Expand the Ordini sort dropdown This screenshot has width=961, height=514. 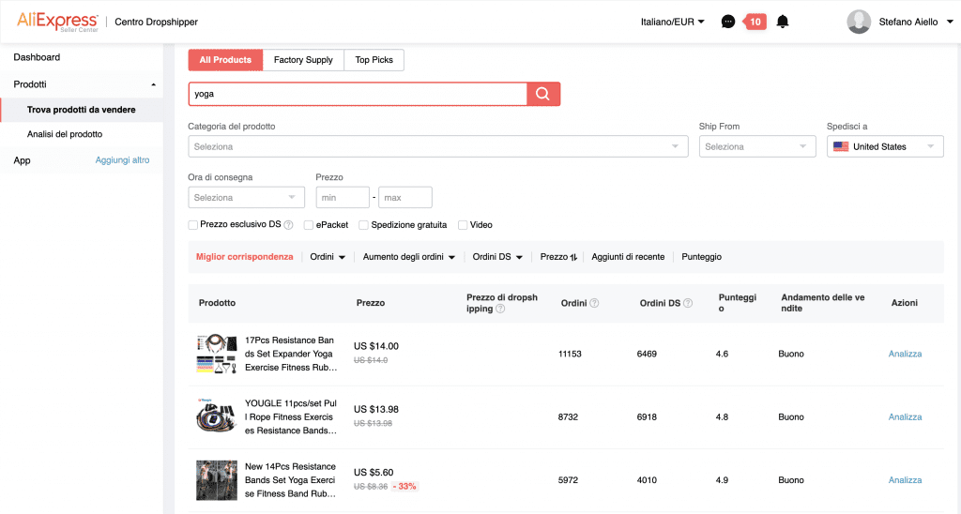[328, 257]
